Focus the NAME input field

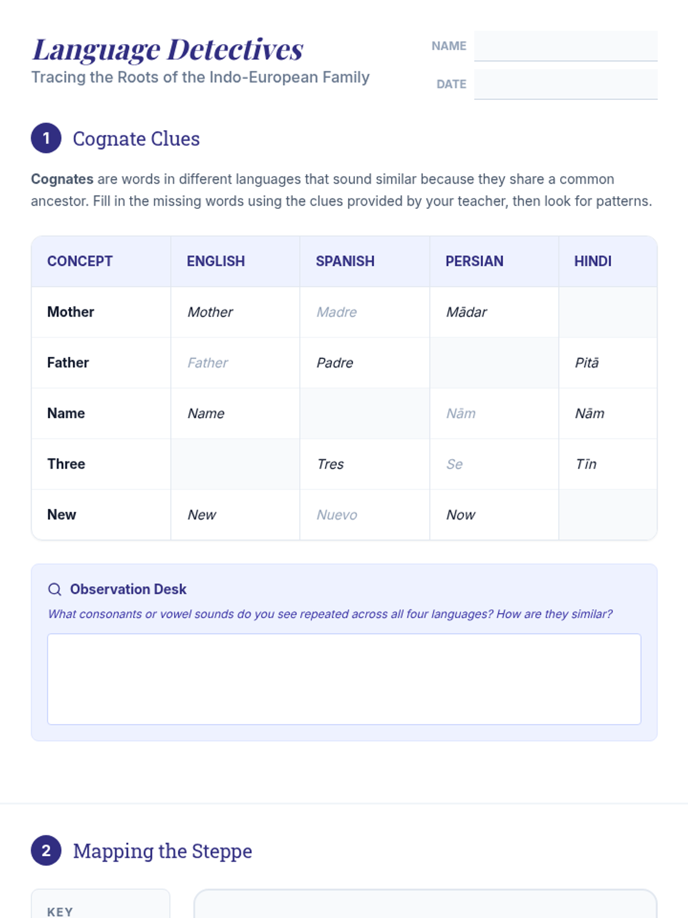click(x=565, y=46)
